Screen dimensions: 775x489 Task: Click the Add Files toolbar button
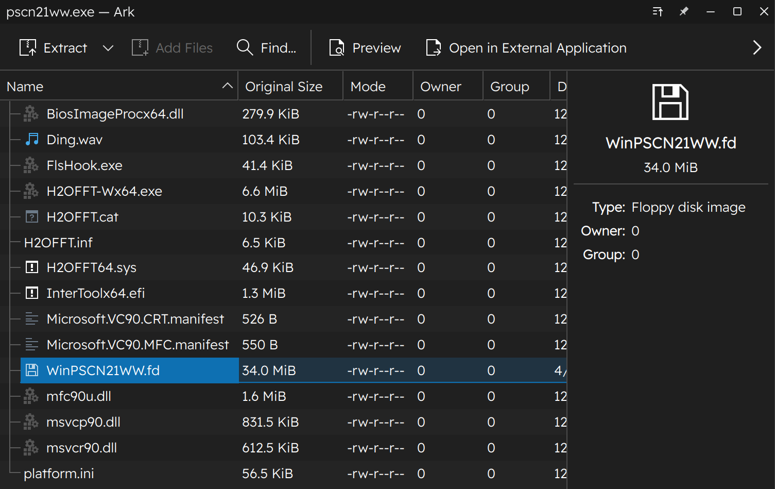click(173, 48)
